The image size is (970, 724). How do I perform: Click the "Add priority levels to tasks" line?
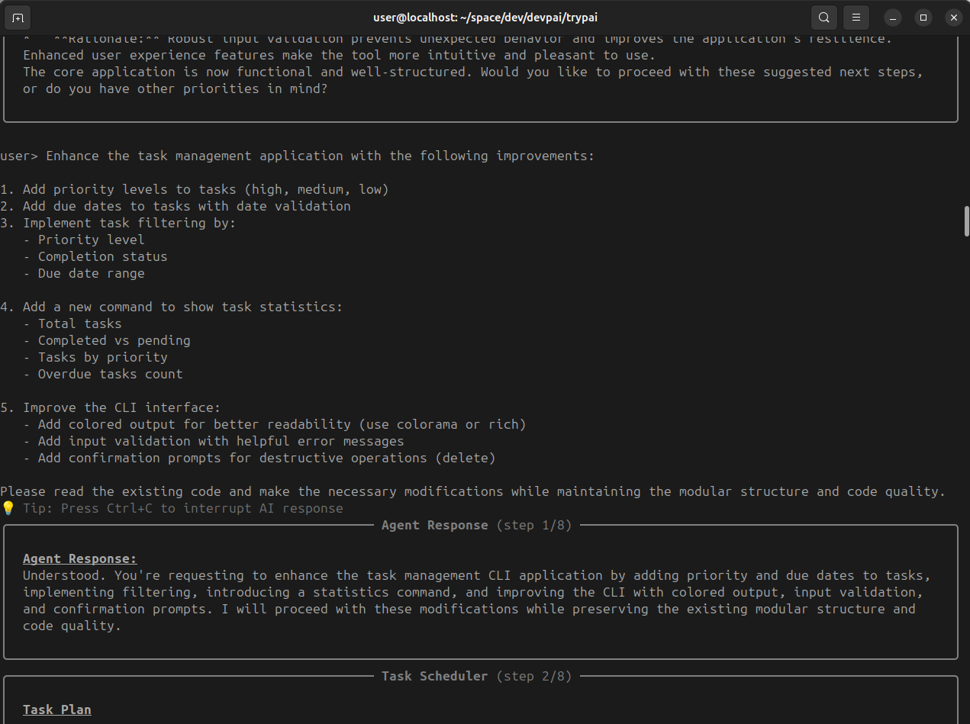[x=205, y=189]
